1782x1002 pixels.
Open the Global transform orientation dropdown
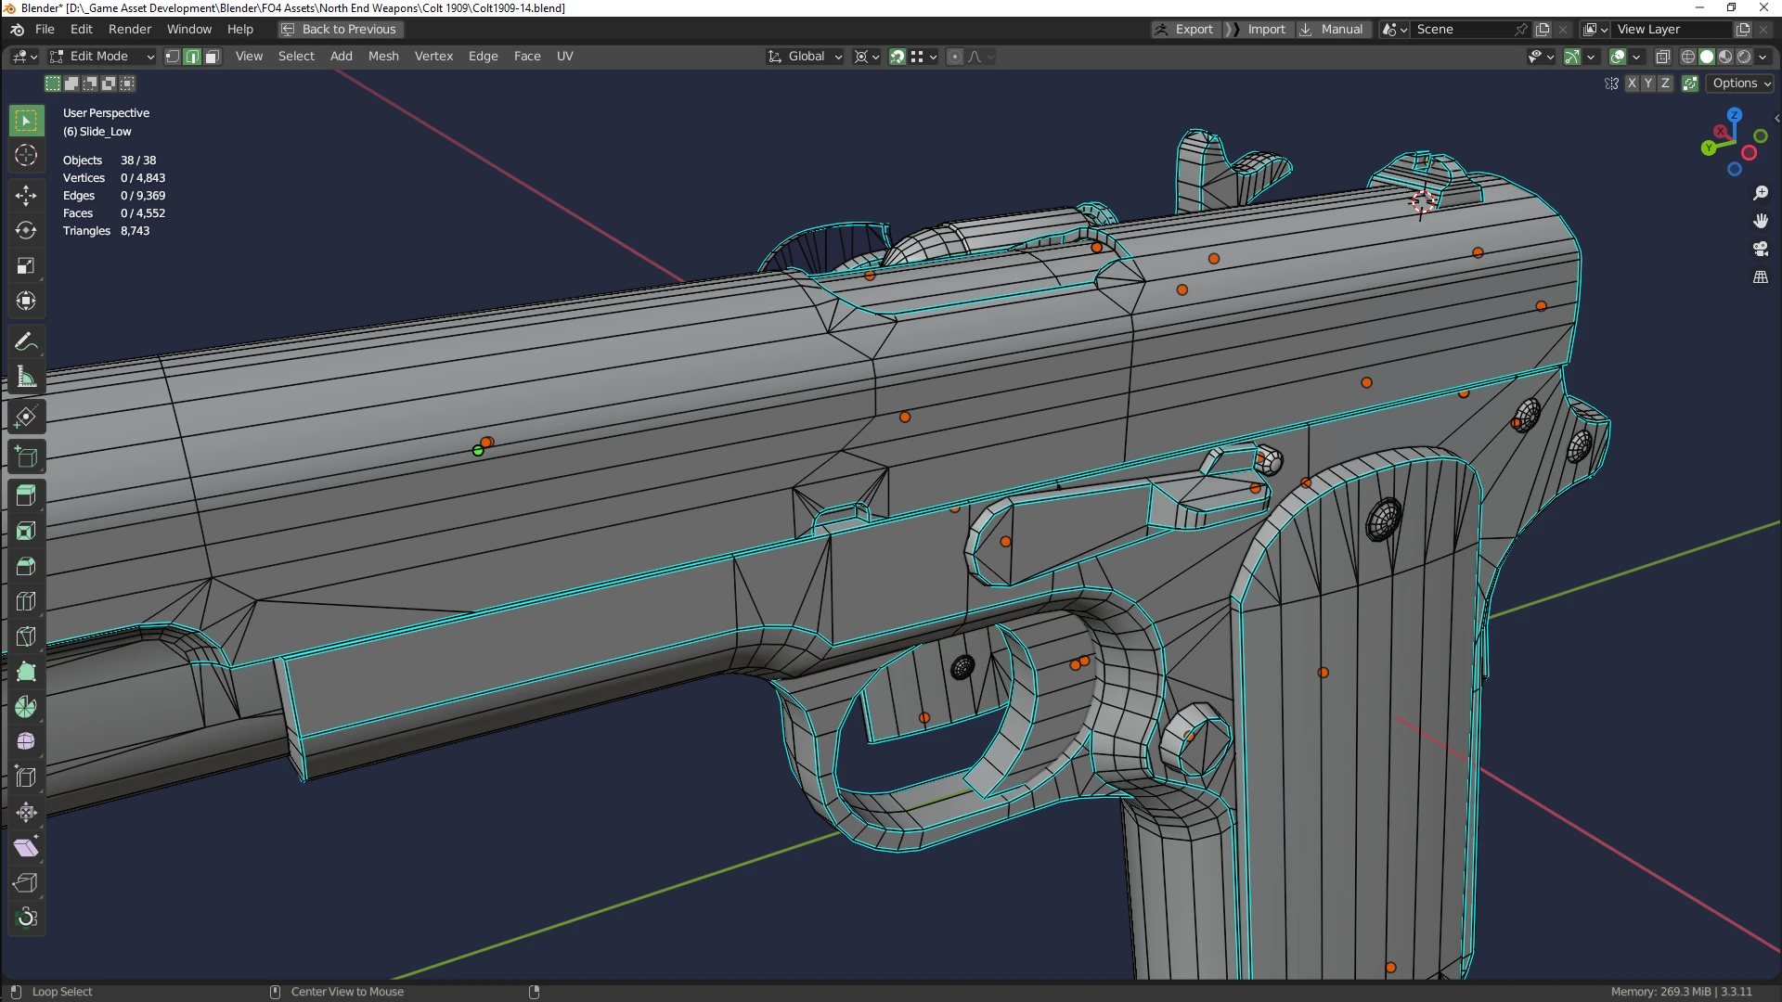coord(805,57)
